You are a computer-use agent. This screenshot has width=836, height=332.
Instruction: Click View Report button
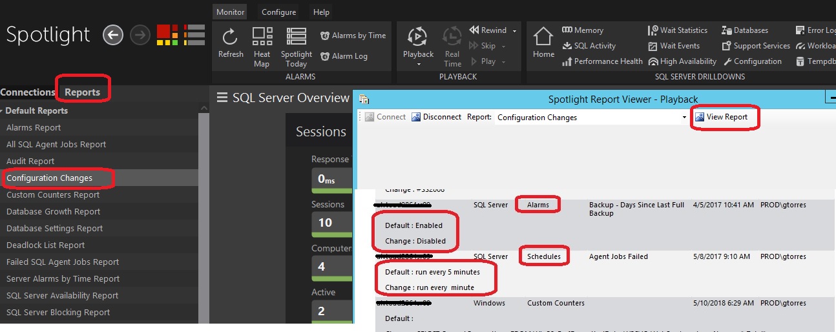coord(722,117)
